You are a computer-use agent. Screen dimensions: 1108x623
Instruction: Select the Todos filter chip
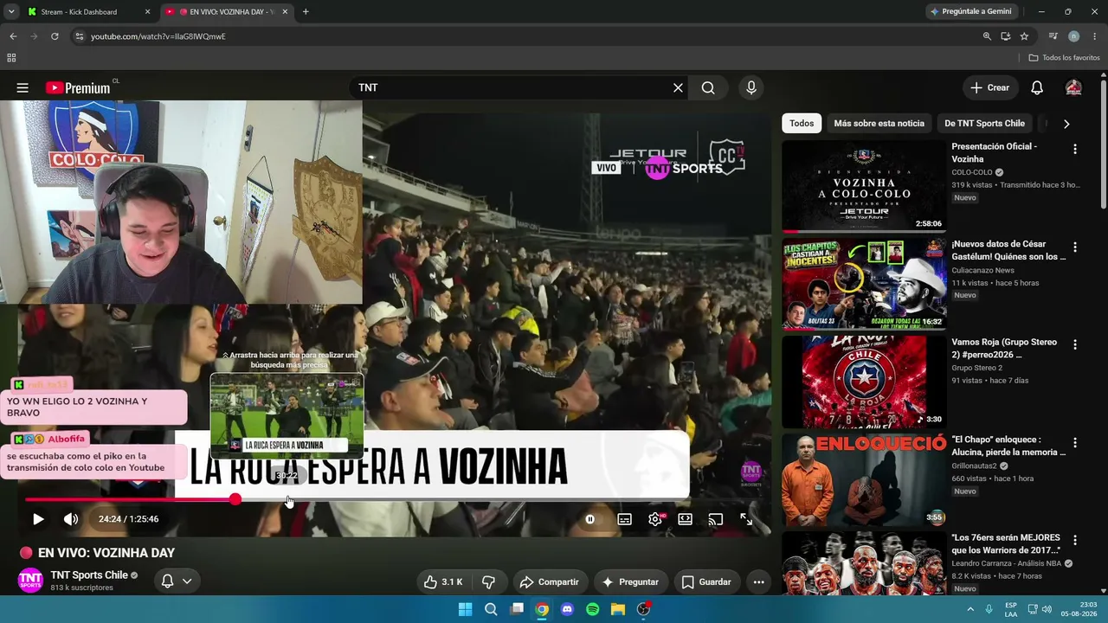point(802,123)
